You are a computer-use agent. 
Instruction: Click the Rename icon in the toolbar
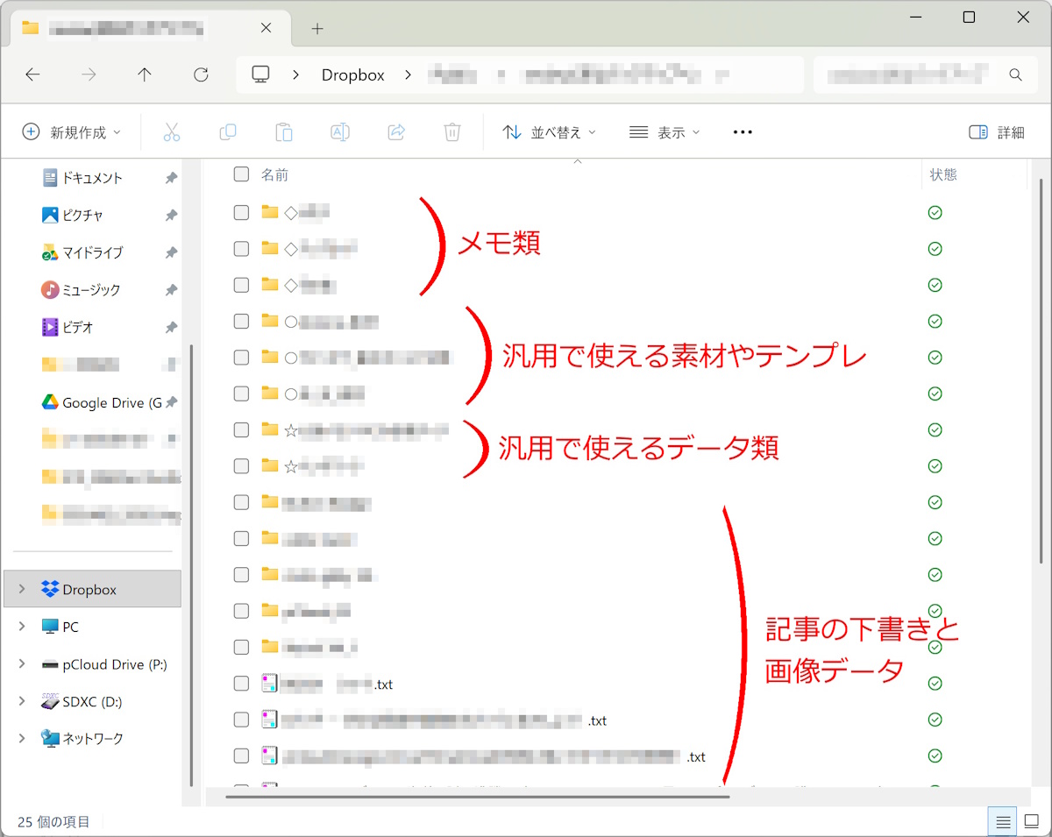[x=340, y=131]
